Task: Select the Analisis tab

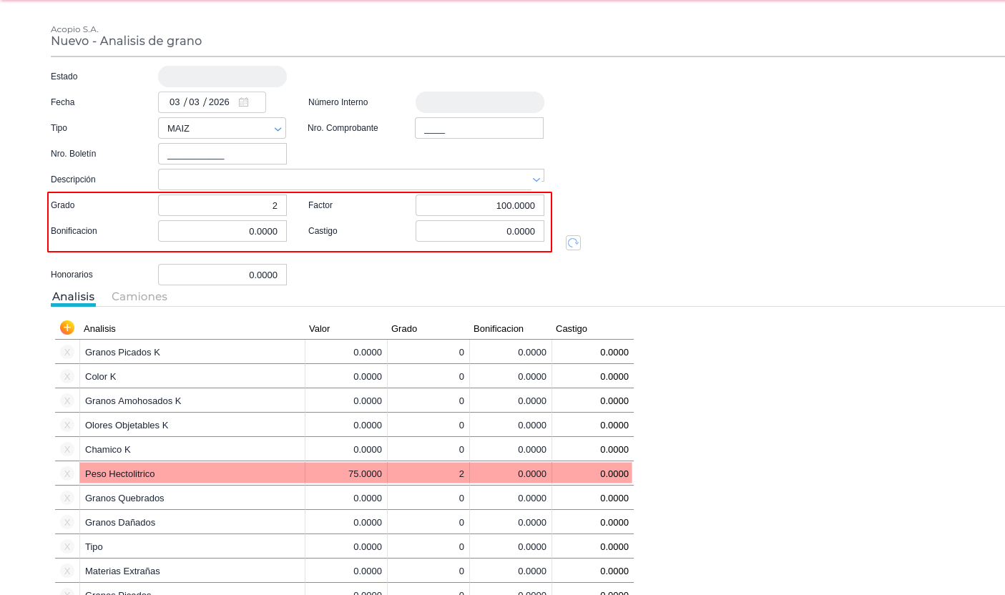Action: (73, 296)
